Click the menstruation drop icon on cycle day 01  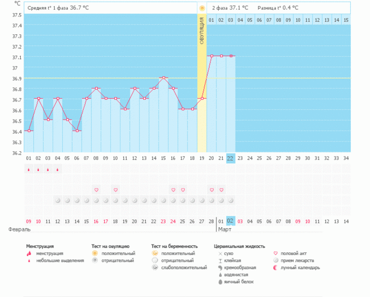click(28, 170)
